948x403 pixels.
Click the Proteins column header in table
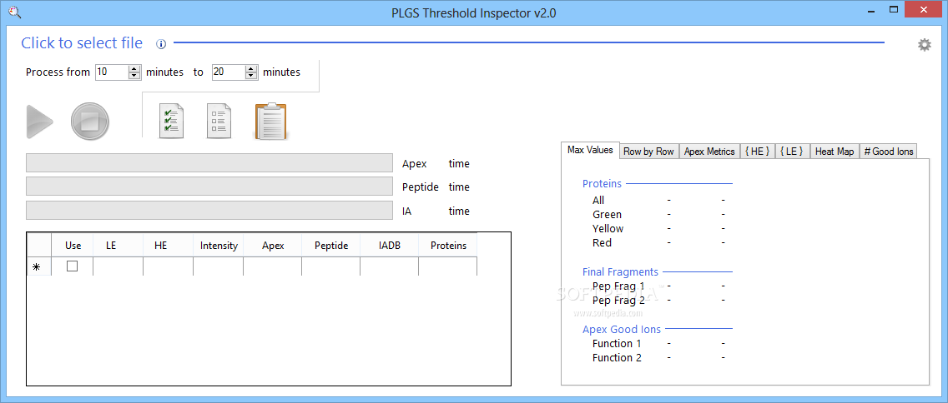coord(448,246)
